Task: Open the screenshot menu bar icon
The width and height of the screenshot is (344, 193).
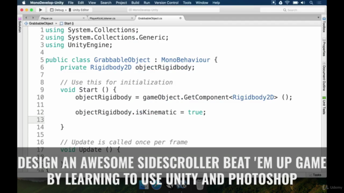Action: click(274, 3)
